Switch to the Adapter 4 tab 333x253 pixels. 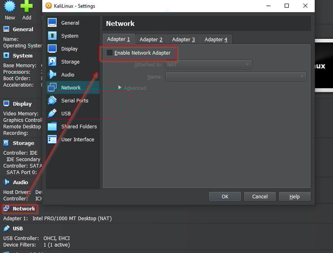(216, 39)
